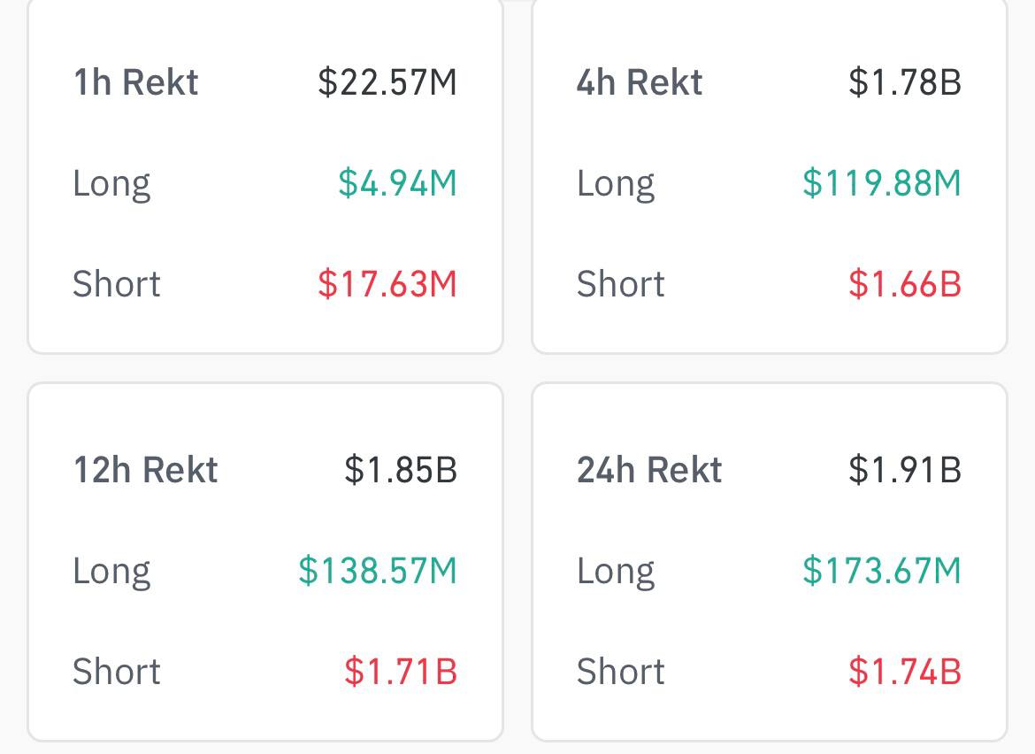The image size is (1035, 754).
Task: Click the 4h Long value $119.88M
Action: 882,183
